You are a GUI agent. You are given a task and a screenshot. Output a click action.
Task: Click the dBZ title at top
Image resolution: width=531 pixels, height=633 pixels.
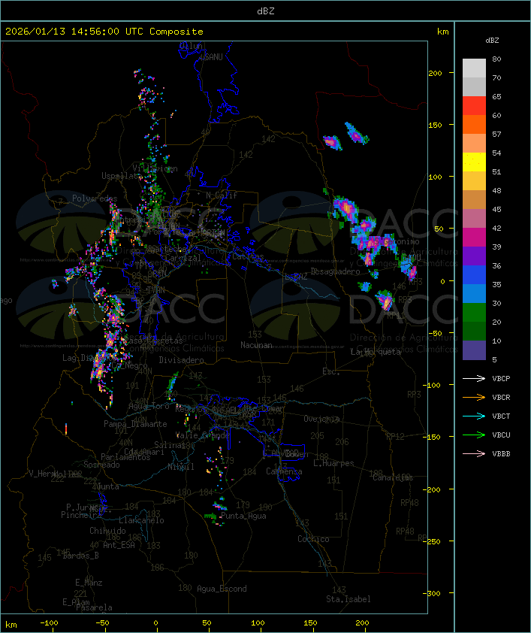coord(266,11)
